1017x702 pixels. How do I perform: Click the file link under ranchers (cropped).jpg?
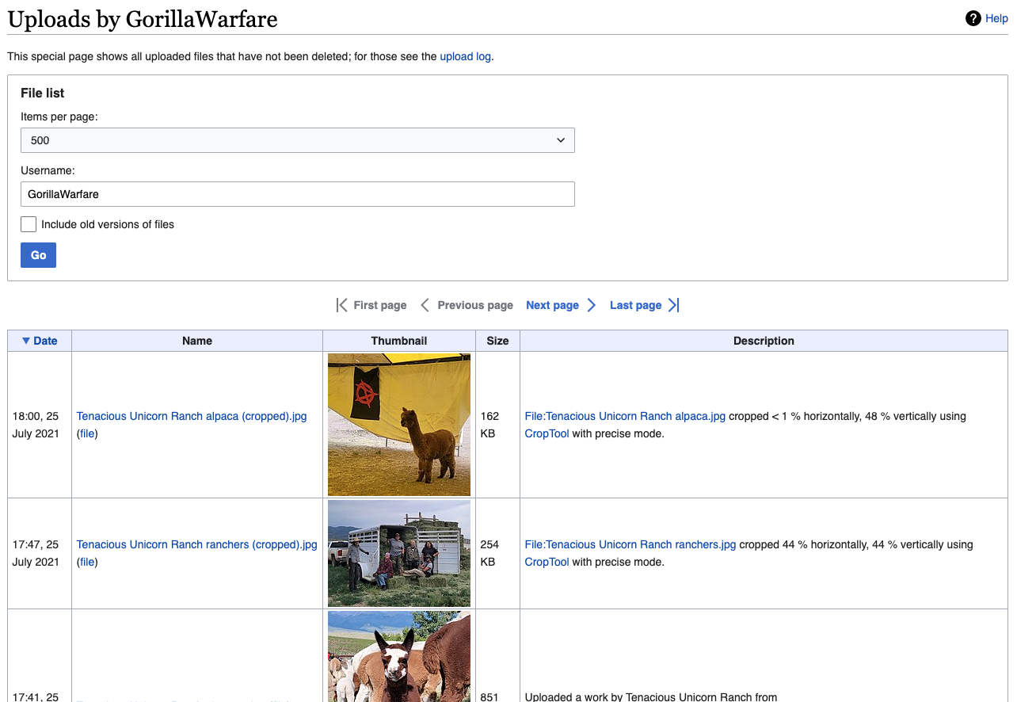(x=87, y=562)
